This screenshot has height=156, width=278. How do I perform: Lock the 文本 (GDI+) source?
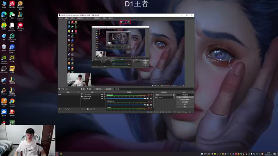point(105,94)
